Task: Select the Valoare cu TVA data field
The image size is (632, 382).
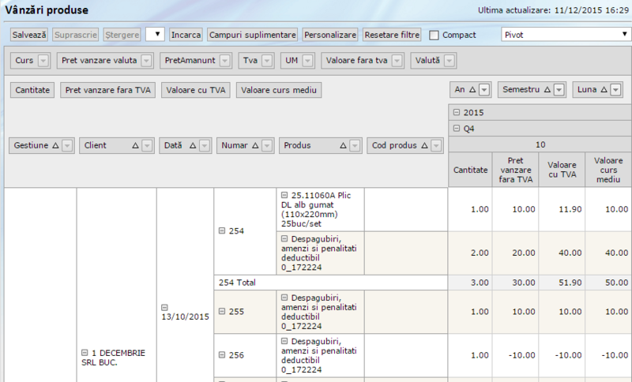Action: pyautogui.click(x=195, y=90)
